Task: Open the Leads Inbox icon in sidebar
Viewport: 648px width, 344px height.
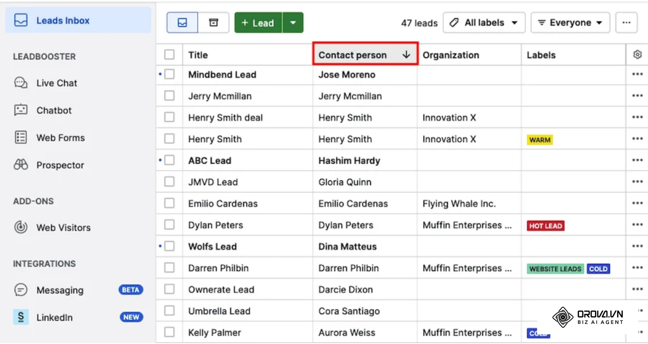Action: pyautogui.click(x=21, y=20)
